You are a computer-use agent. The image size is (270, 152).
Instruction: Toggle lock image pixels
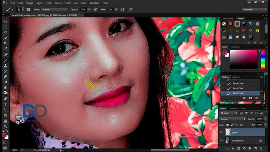(232, 125)
